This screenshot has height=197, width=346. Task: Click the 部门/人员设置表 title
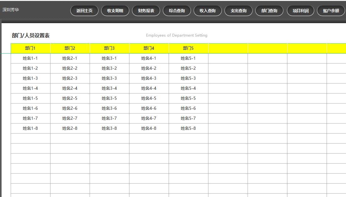tap(31, 35)
